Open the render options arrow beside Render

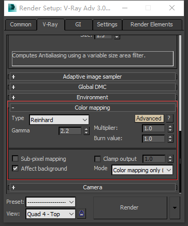tap(175, 207)
